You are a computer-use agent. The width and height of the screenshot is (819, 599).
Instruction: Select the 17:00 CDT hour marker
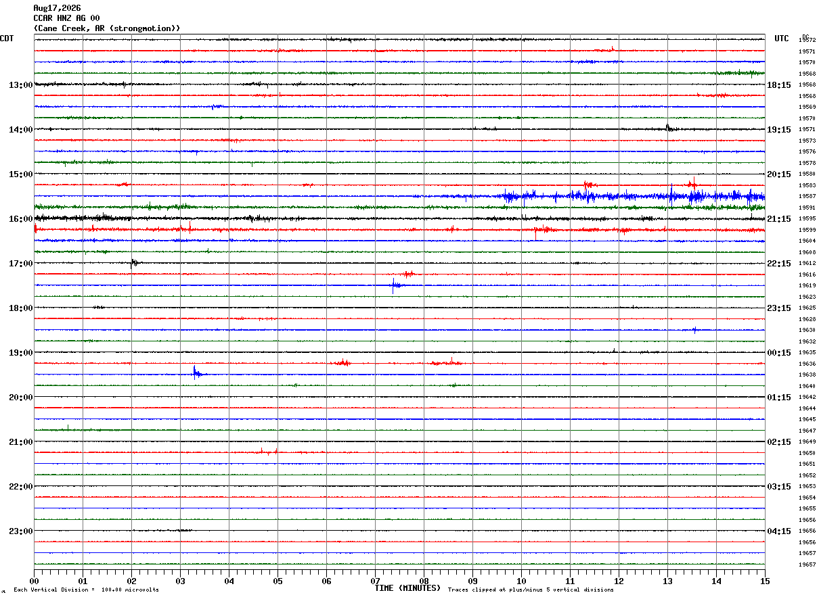click(x=21, y=264)
